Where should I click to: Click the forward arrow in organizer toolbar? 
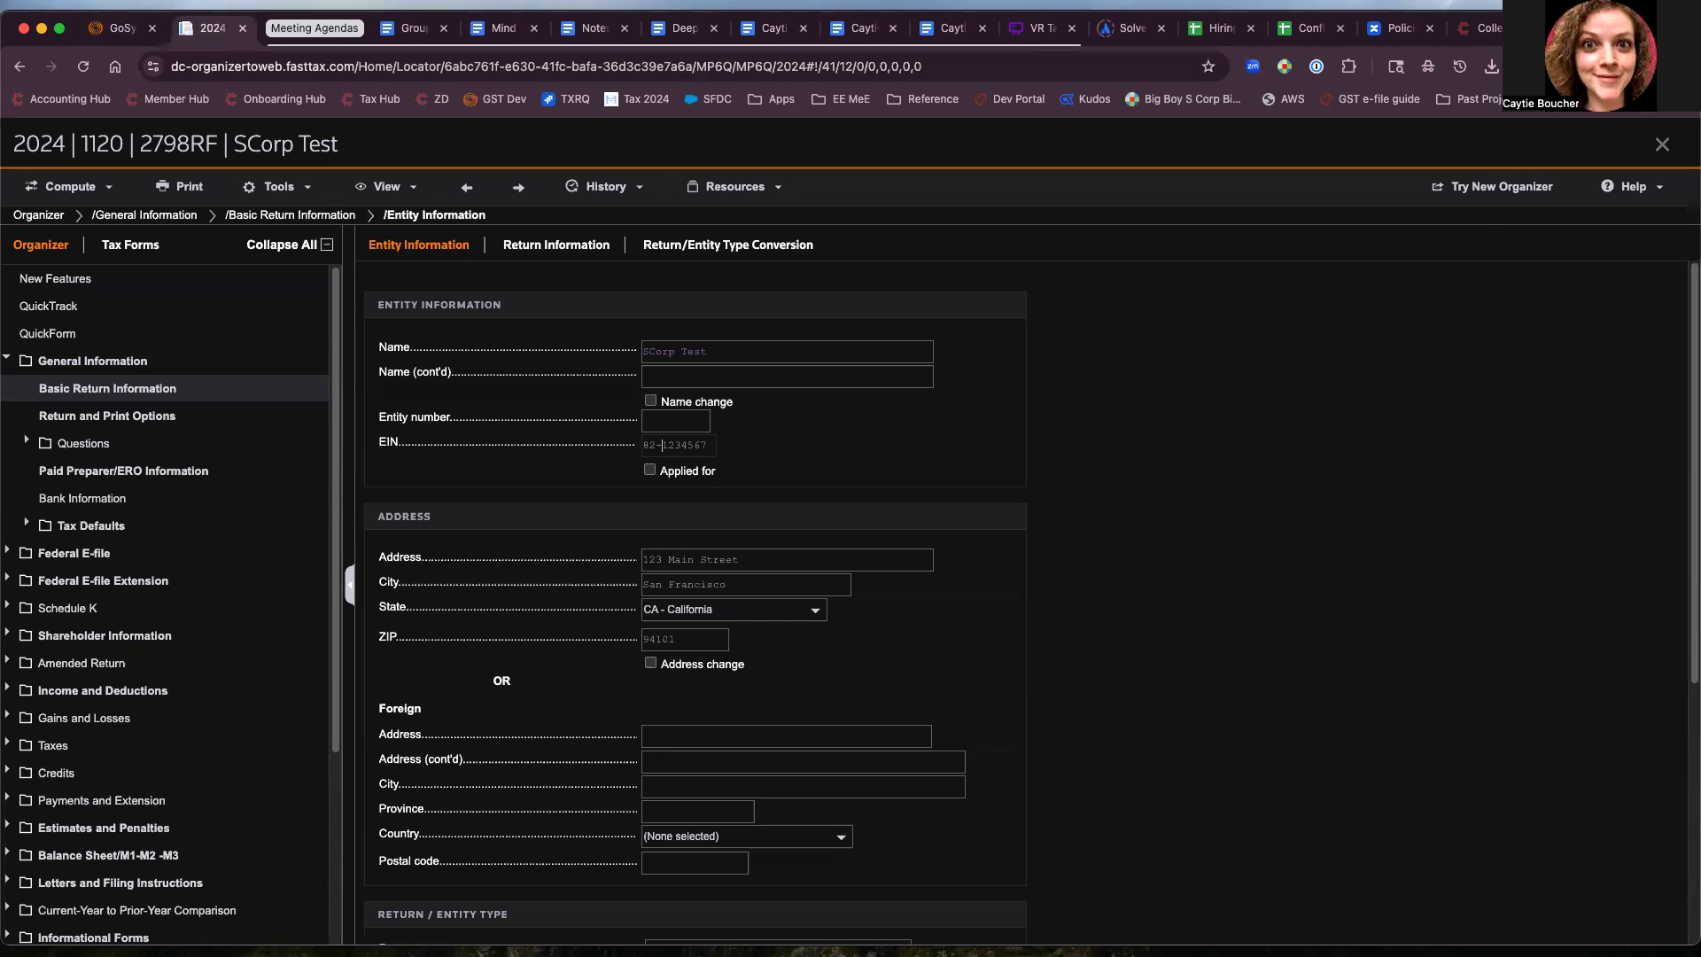point(518,187)
